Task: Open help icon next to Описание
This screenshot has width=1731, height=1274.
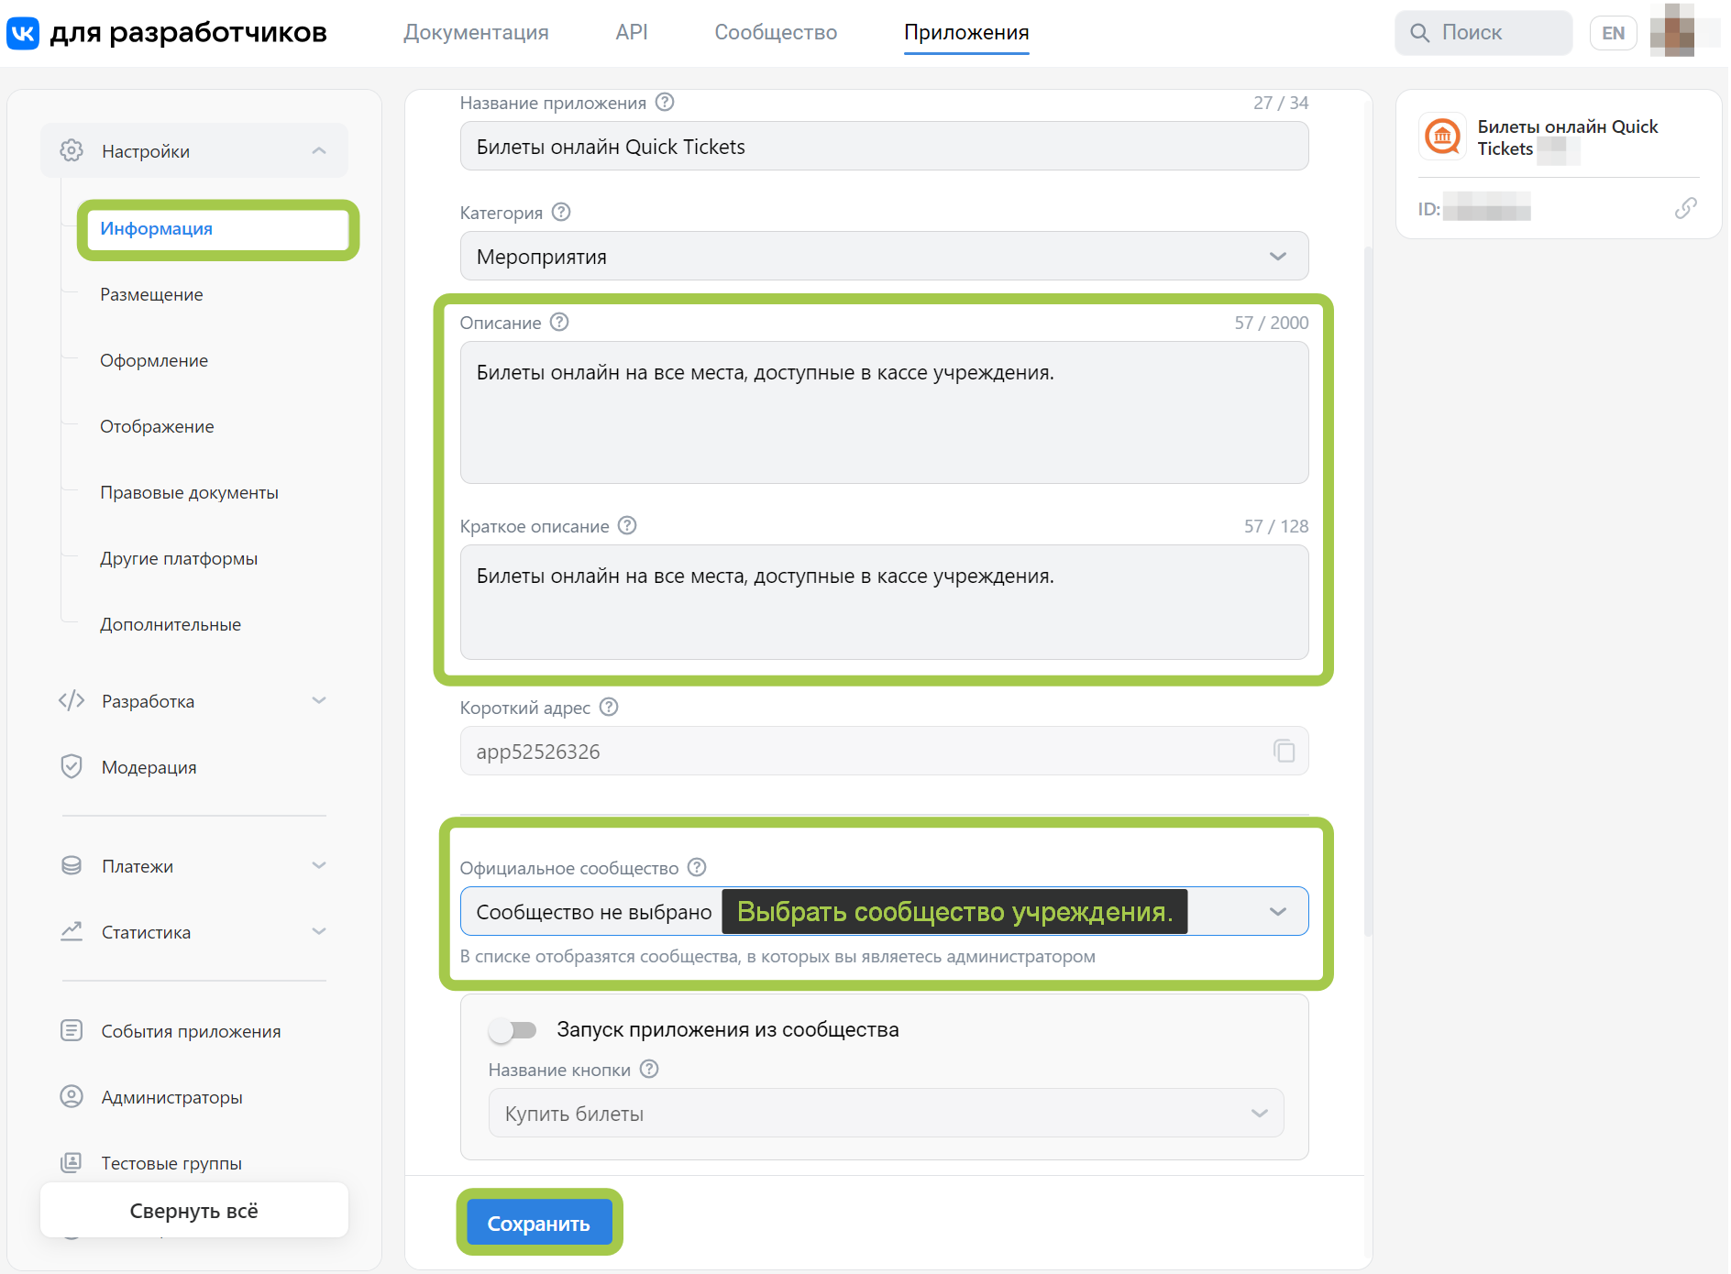Action: 559,322
